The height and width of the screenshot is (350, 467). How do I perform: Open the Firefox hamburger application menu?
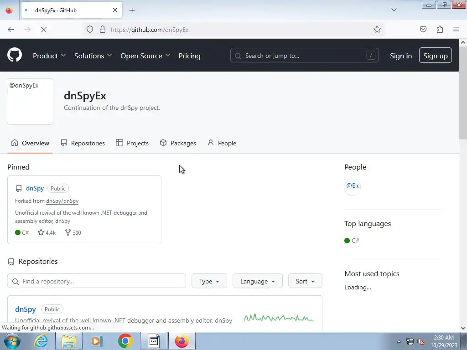coord(456,30)
